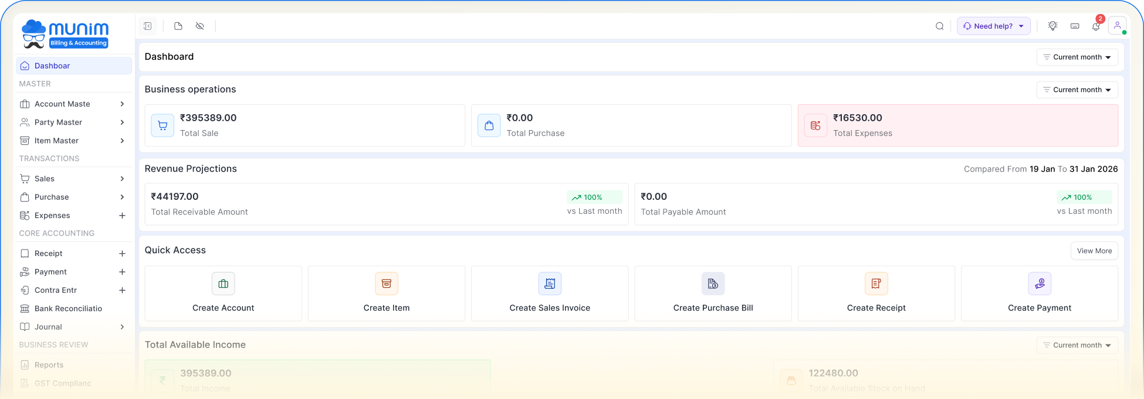Open the Total Available Income Current month filter
Viewport: 1144px width, 399px height.
coord(1077,346)
